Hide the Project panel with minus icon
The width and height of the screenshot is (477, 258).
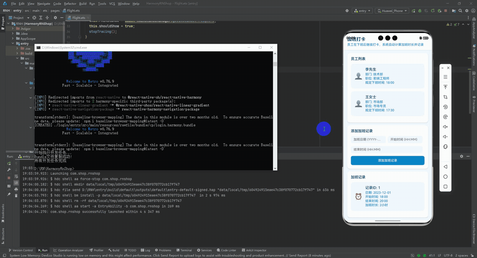(62, 18)
